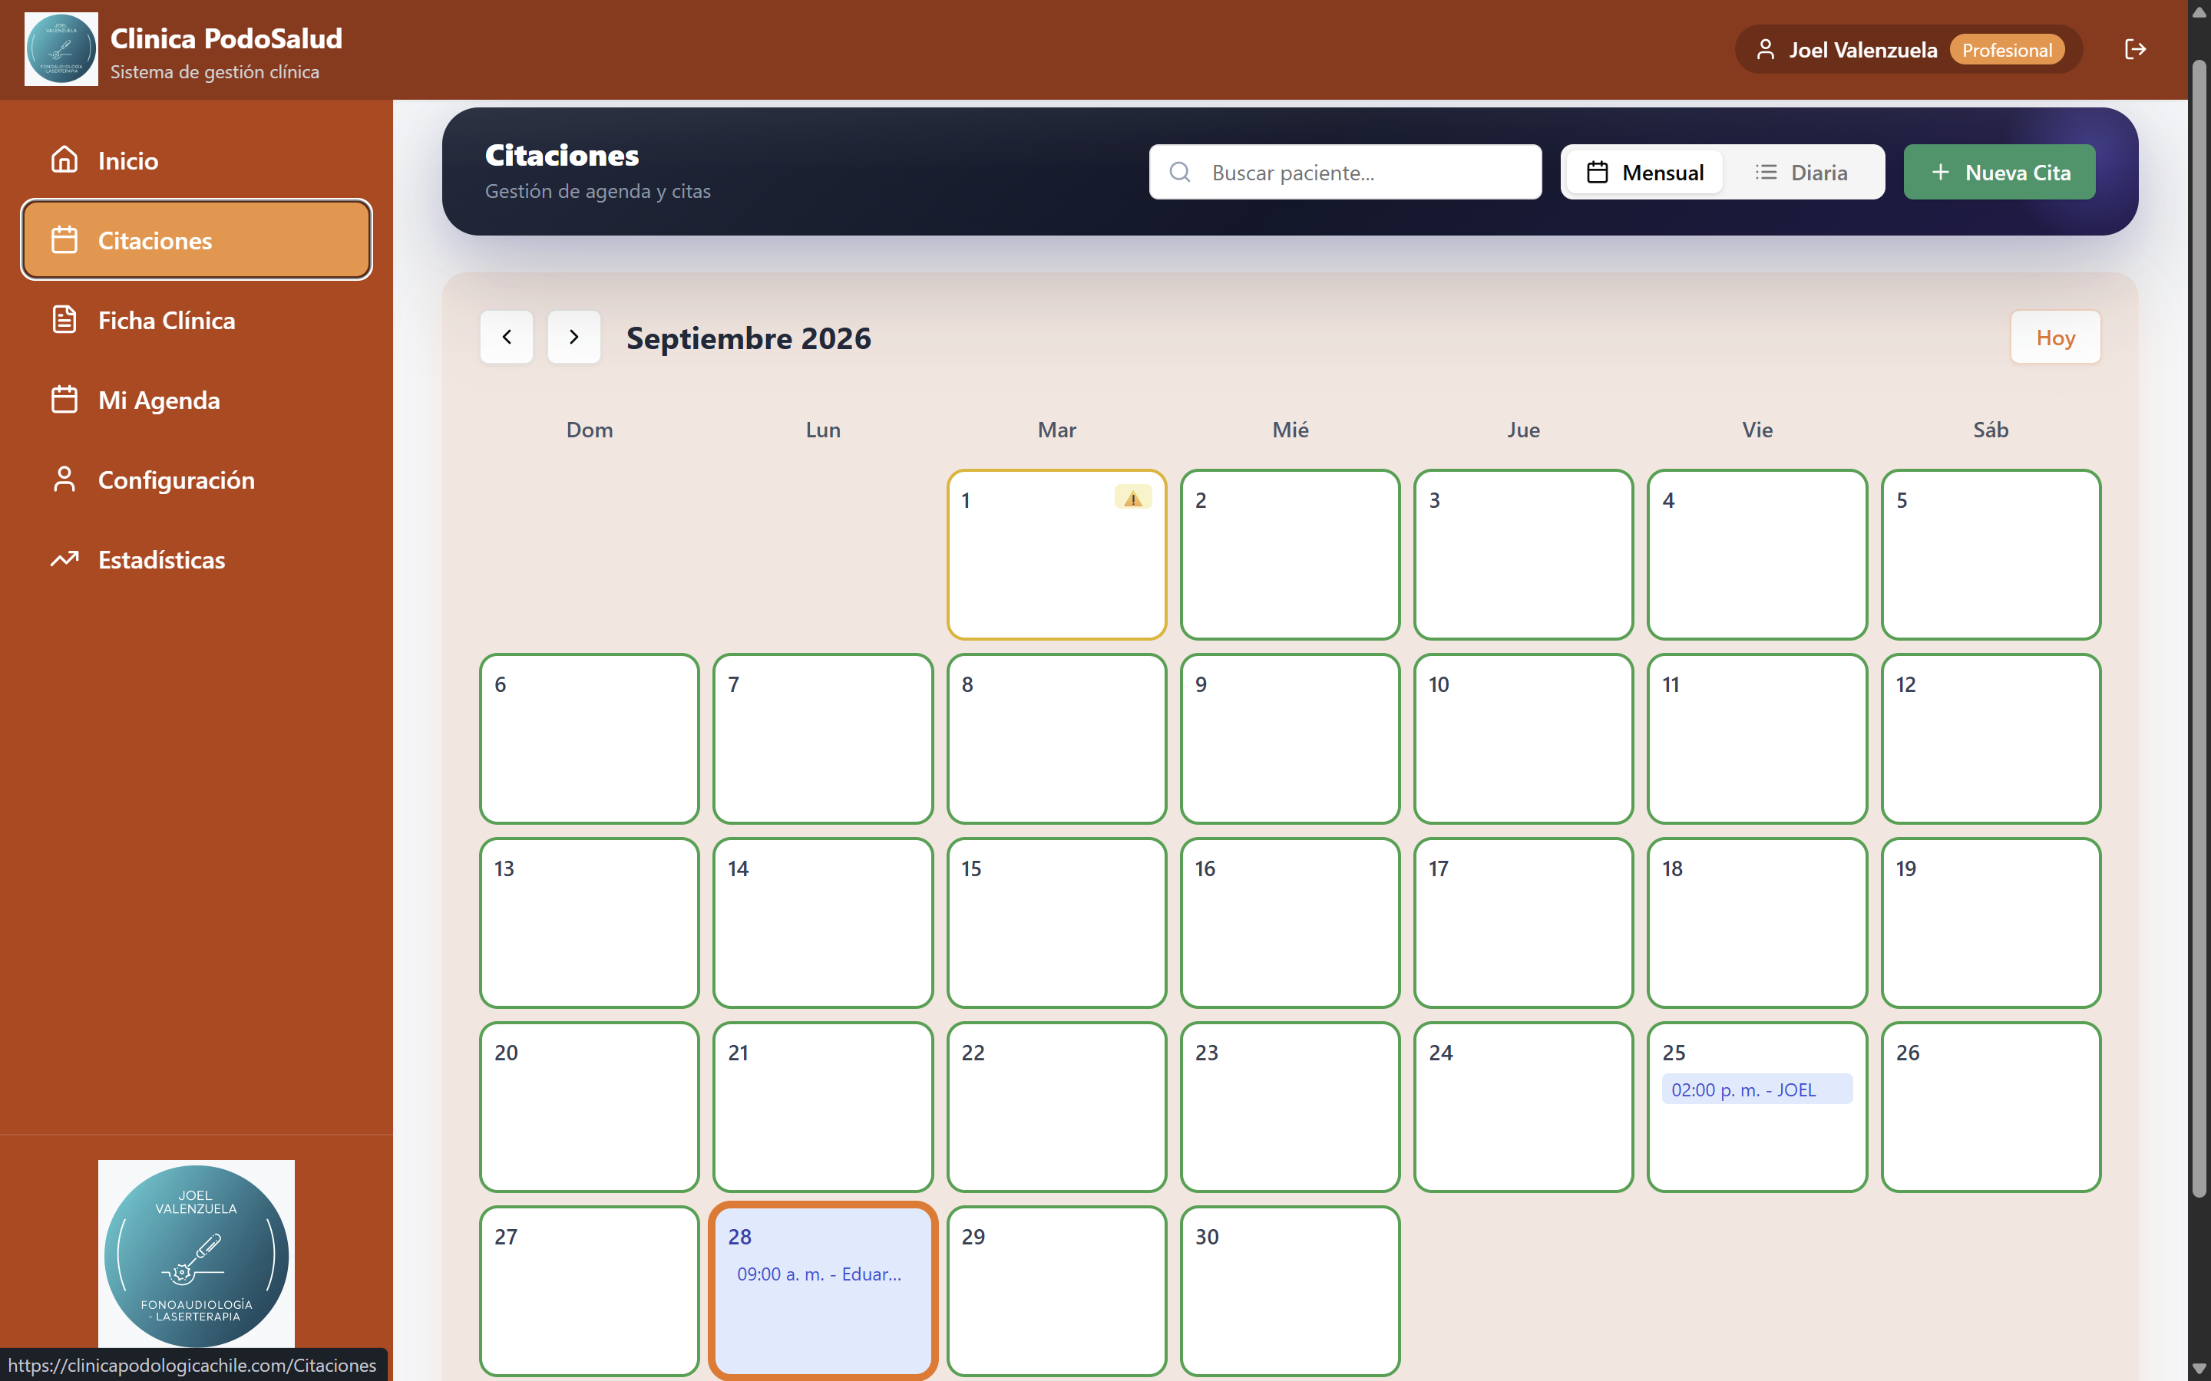
Task: Open Ficha Clínica menu item
Action: click(197, 320)
